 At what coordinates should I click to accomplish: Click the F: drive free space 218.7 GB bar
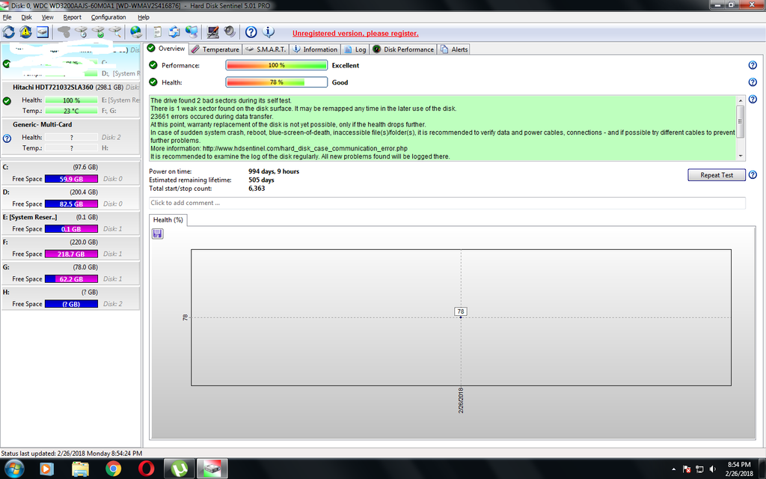(x=71, y=254)
